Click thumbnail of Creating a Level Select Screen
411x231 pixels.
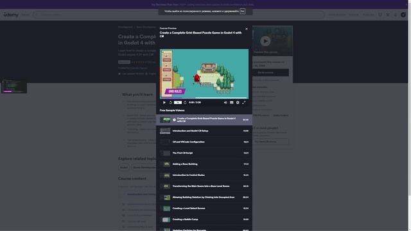click(x=165, y=209)
